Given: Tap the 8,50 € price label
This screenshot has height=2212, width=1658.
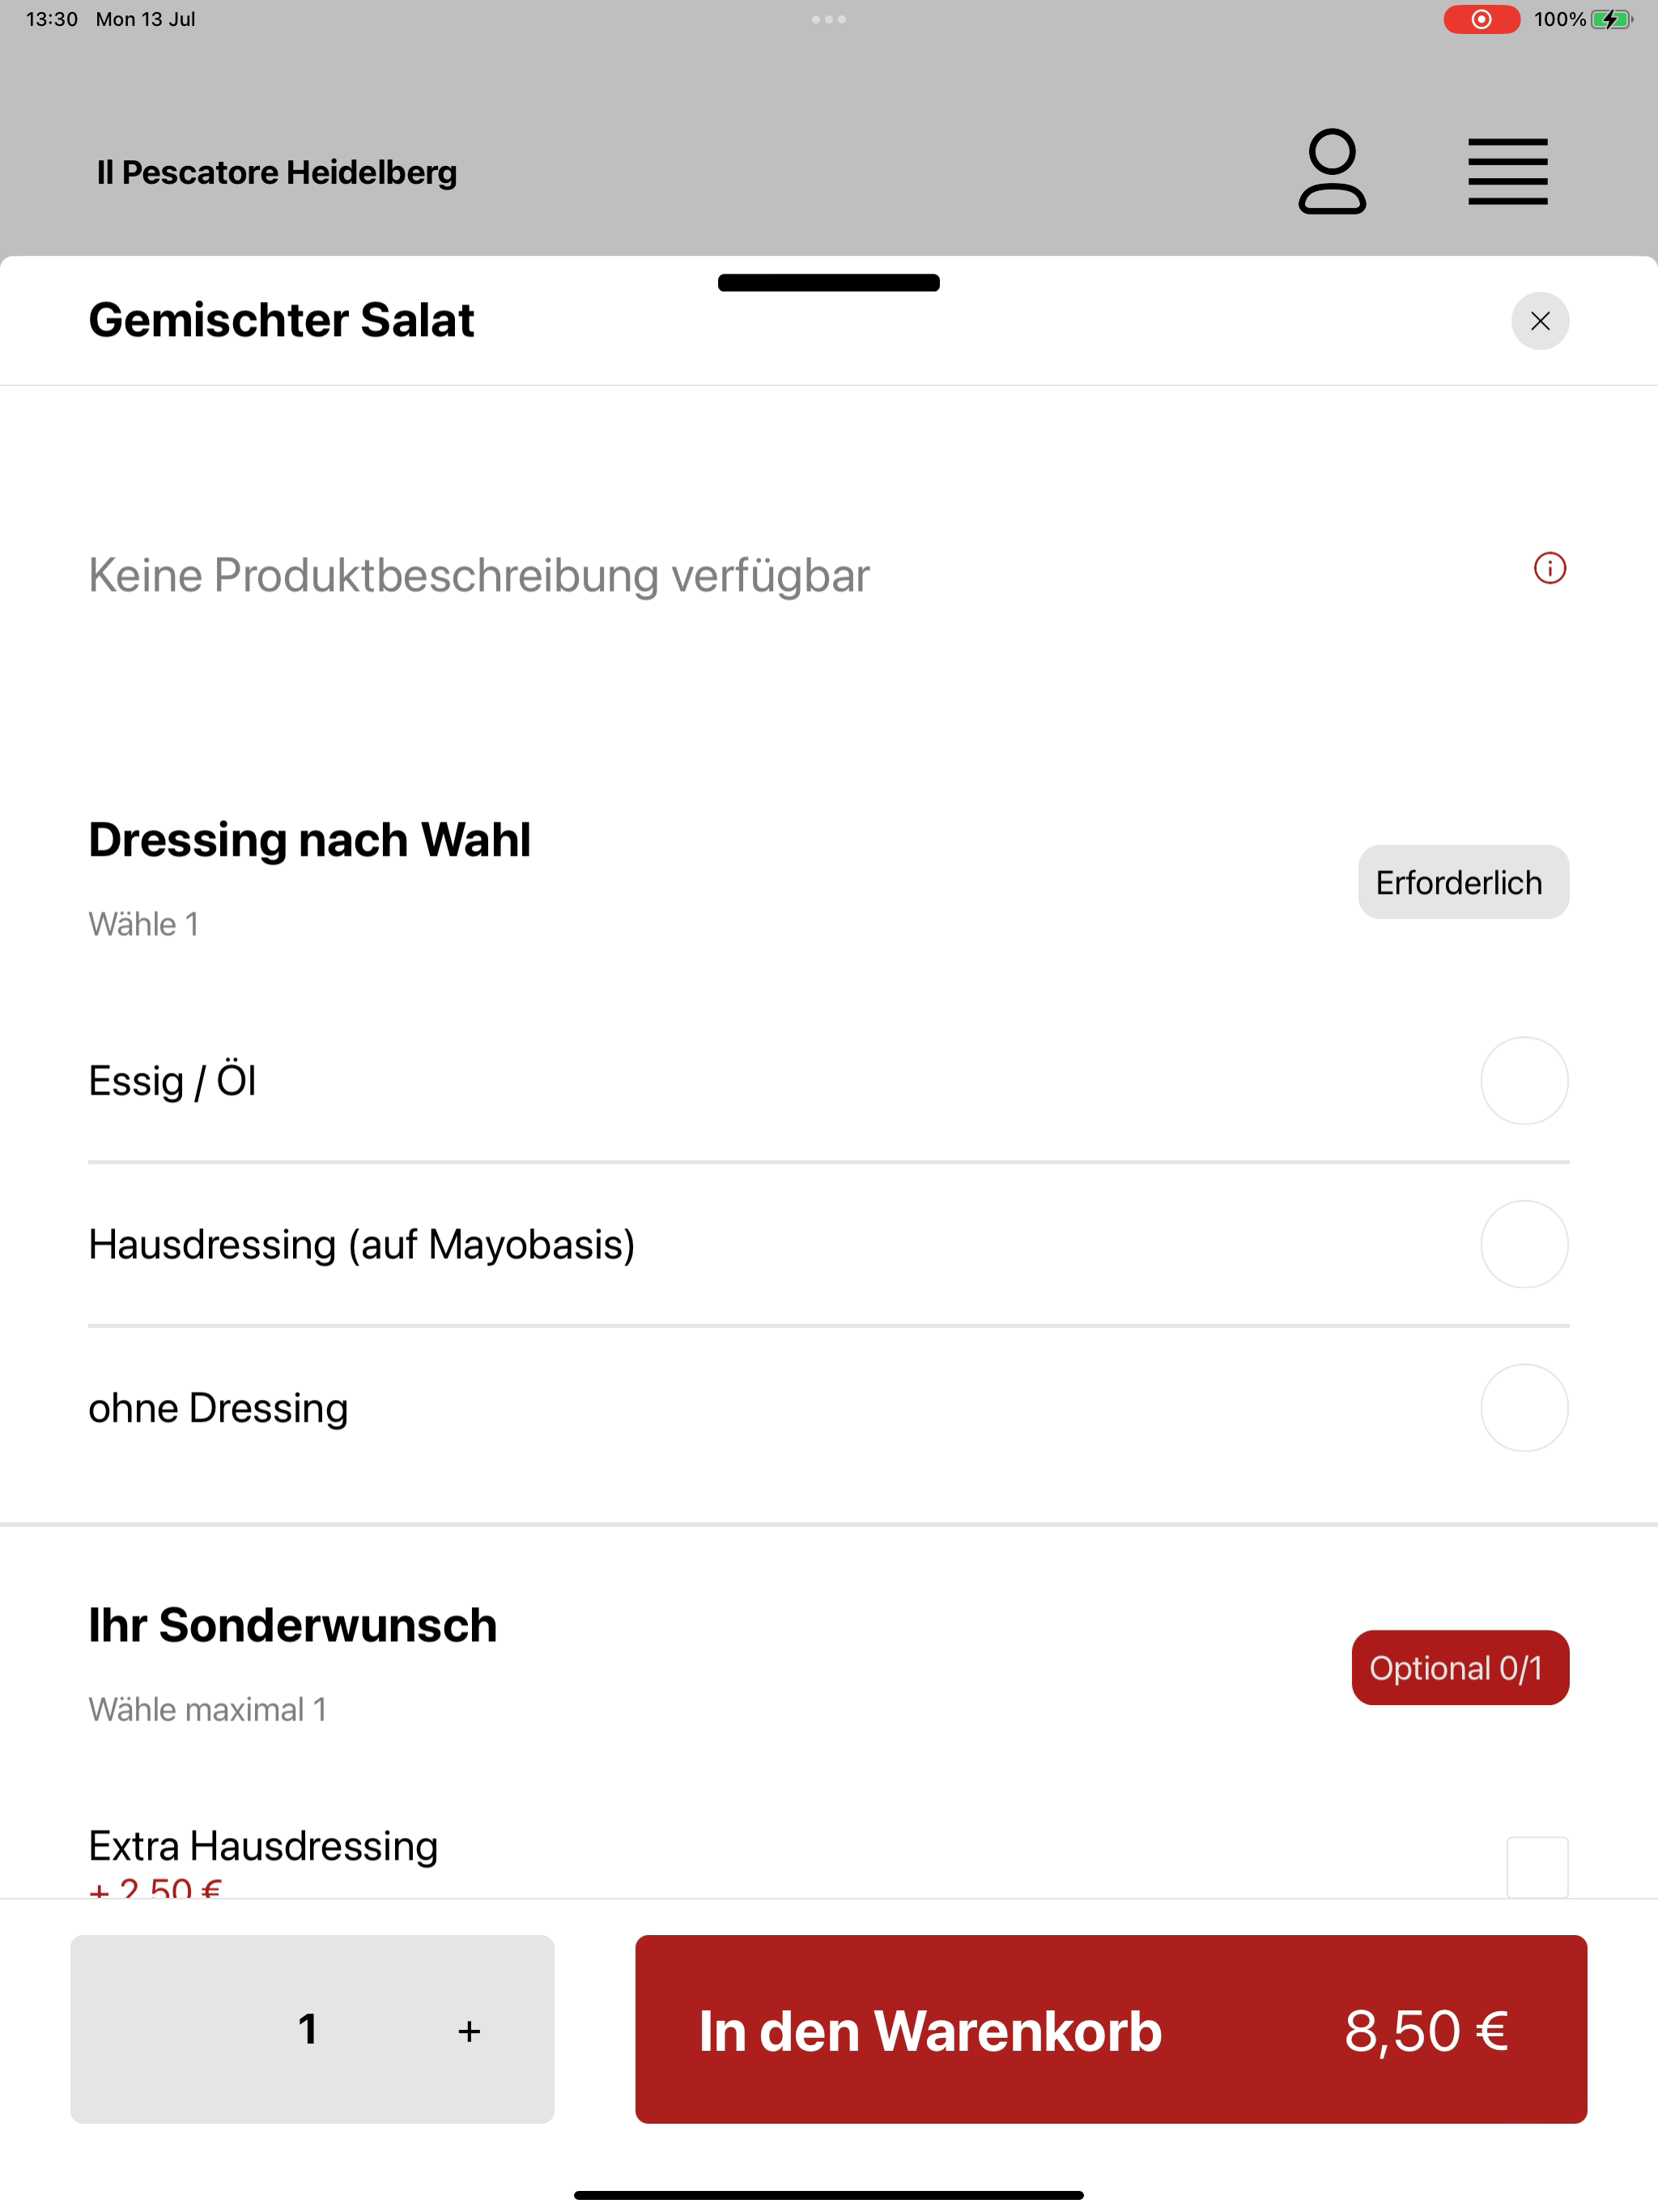Looking at the screenshot, I should click(x=1426, y=2031).
